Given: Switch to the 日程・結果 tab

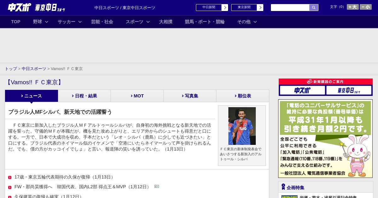Looking at the screenshot, I should 84,96.
